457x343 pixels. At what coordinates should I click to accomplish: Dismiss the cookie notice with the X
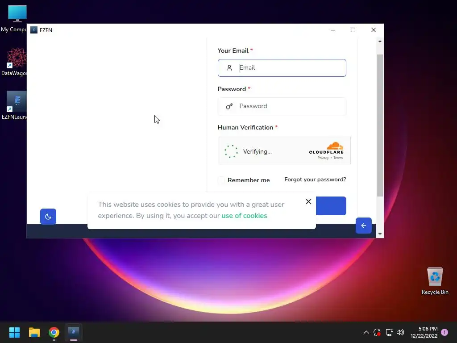click(308, 201)
